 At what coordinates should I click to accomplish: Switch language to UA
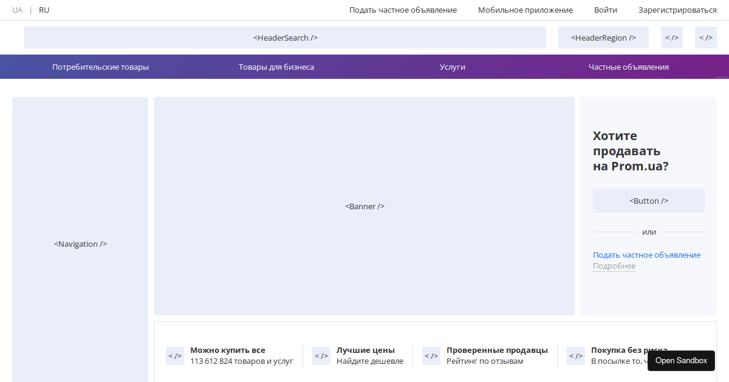coord(18,10)
